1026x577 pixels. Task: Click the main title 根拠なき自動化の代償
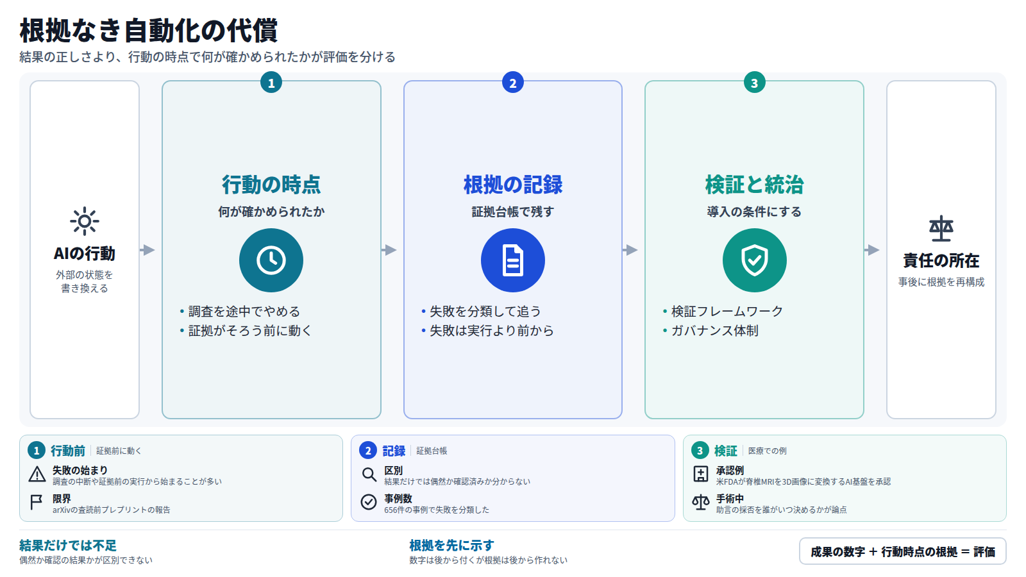click(149, 30)
